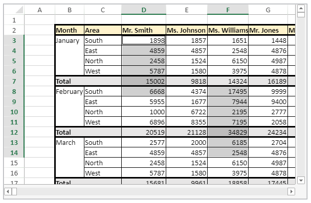The height and width of the screenshot is (203, 311).
Task: Click the select-all corner triangle
Action: click(19, 10)
